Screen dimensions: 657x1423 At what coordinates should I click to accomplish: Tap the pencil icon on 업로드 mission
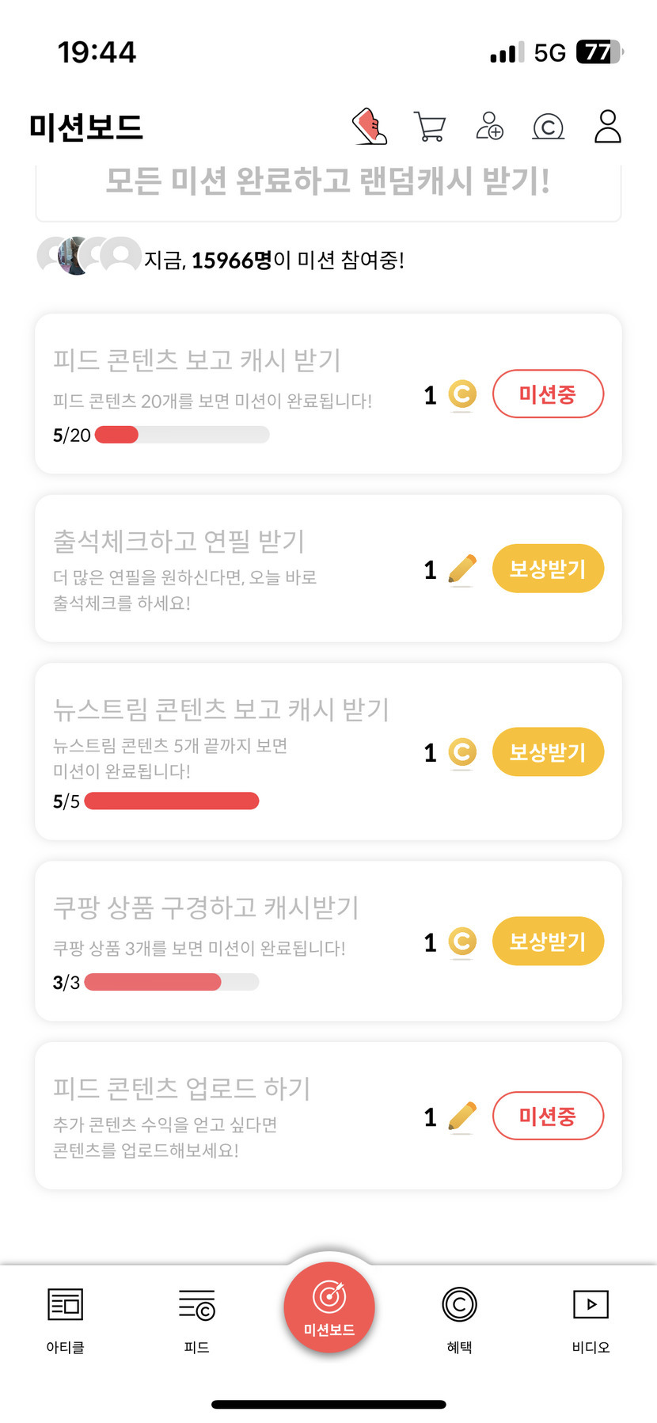462,1117
